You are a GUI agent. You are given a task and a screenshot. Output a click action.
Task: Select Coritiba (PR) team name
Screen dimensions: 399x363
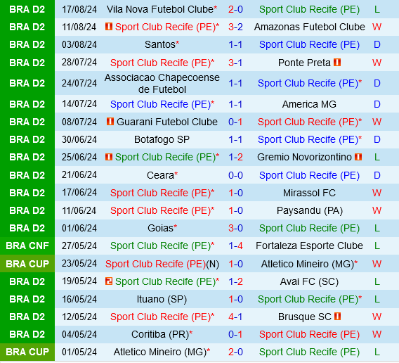160,334
